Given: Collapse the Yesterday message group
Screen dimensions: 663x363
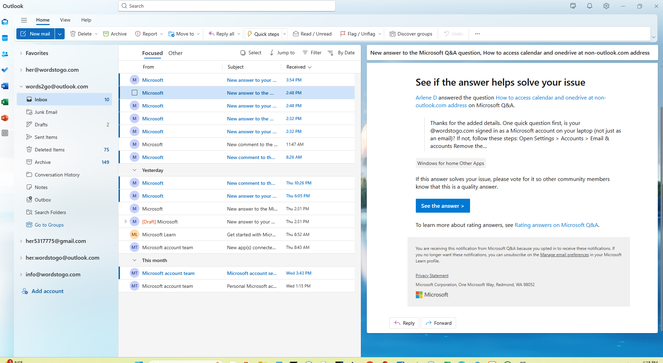Looking at the screenshot, I should 134,170.
